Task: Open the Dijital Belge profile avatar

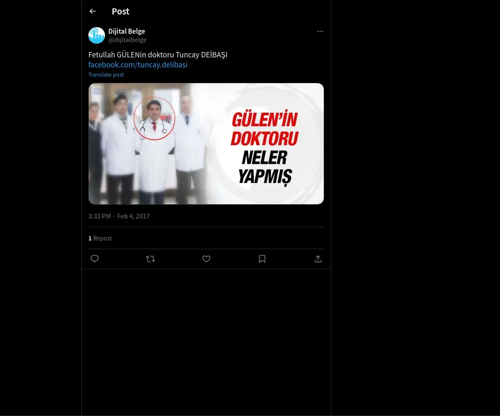Action: click(x=97, y=35)
